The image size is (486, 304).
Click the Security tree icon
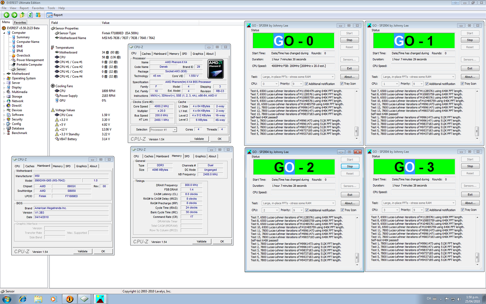(9, 119)
